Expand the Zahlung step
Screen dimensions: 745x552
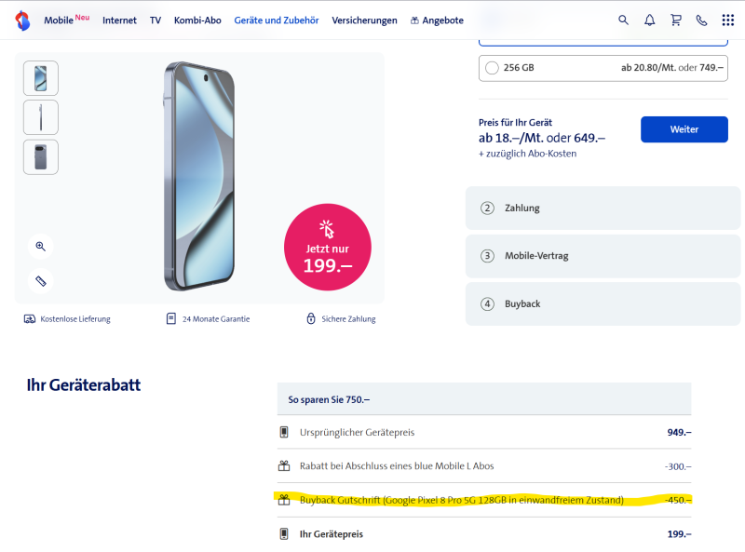point(603,209)
